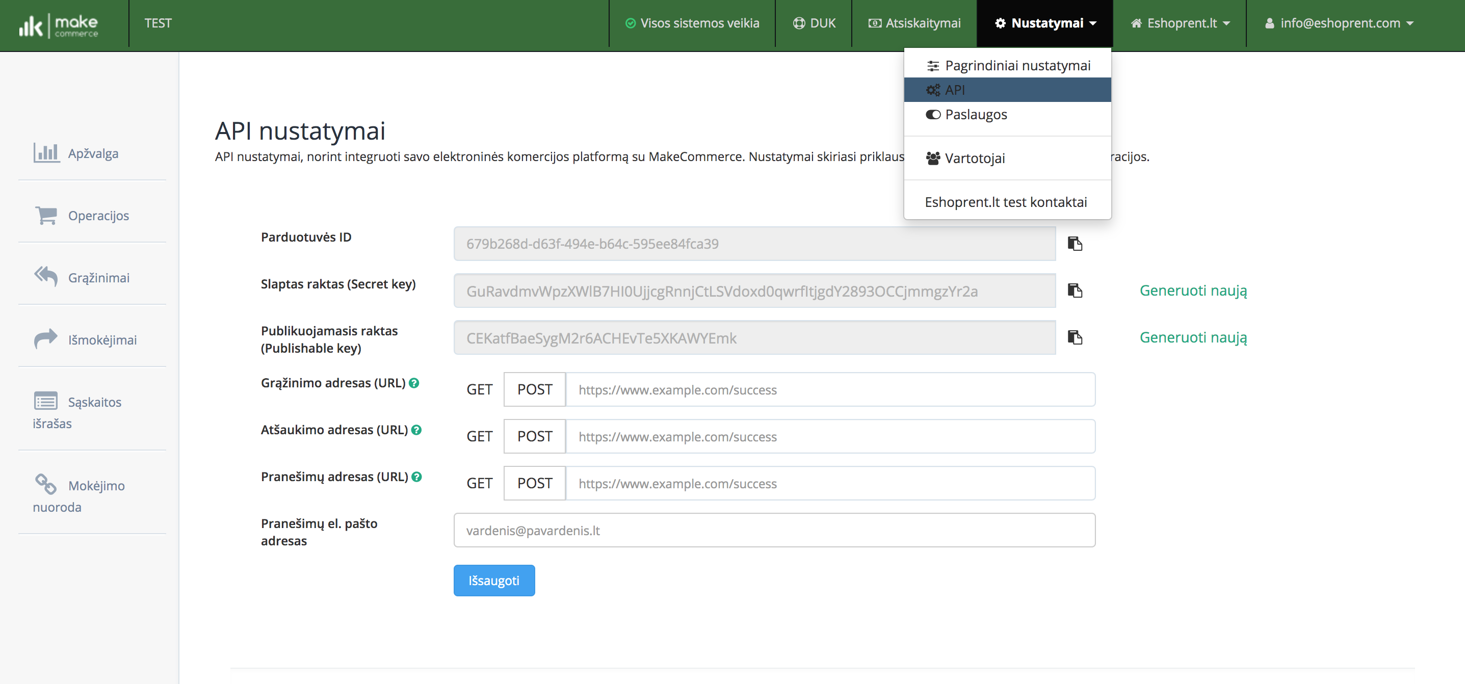Select POST for Atšaukimo adresas

coord(535,436)
